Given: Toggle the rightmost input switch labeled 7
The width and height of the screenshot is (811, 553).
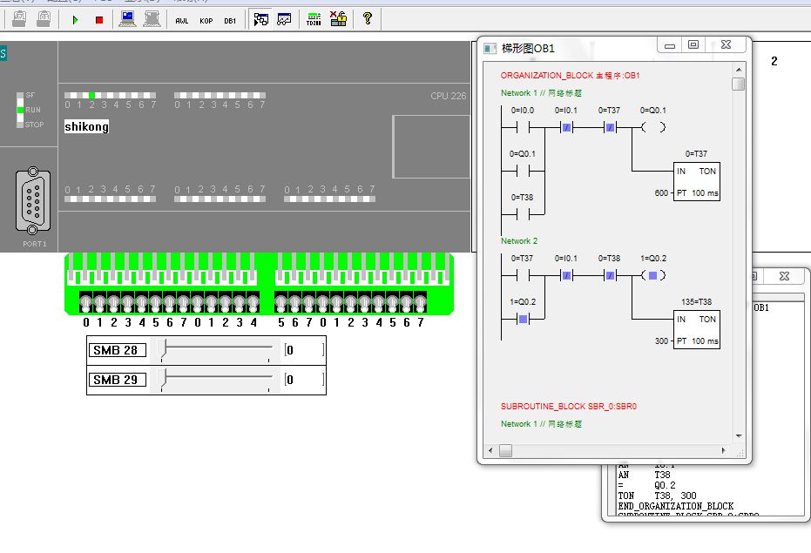Looking at the screenshot, I should tap(420, 302).
